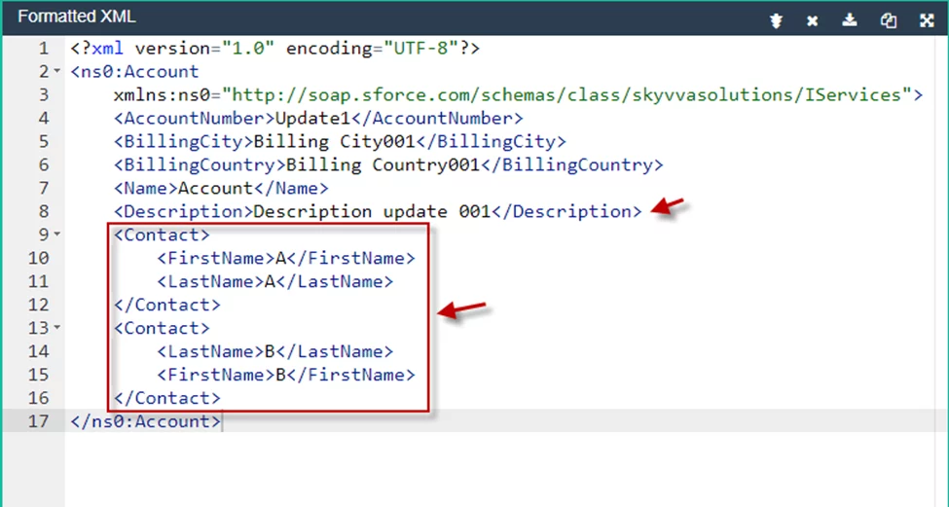The height and width of the screenshot is (507, 949).
Task: Click the tree-view icon in the header
Action: coord(776,20)
